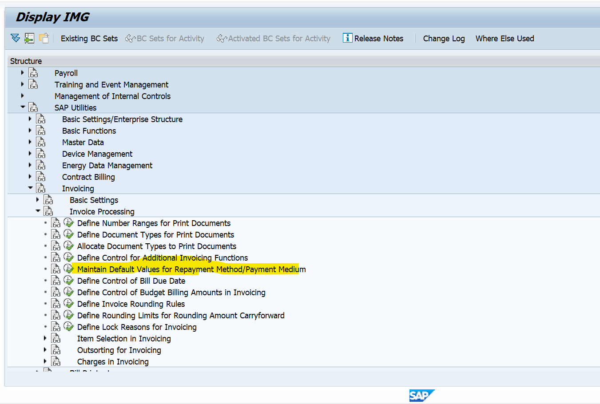Screen dimensions: 600x404
Task: Expand Basic Settings under Invoicing
Action: 37,199
